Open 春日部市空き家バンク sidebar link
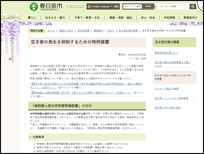Image resolution: width=204 pixels, height=154 pixels. click(166, 53)
